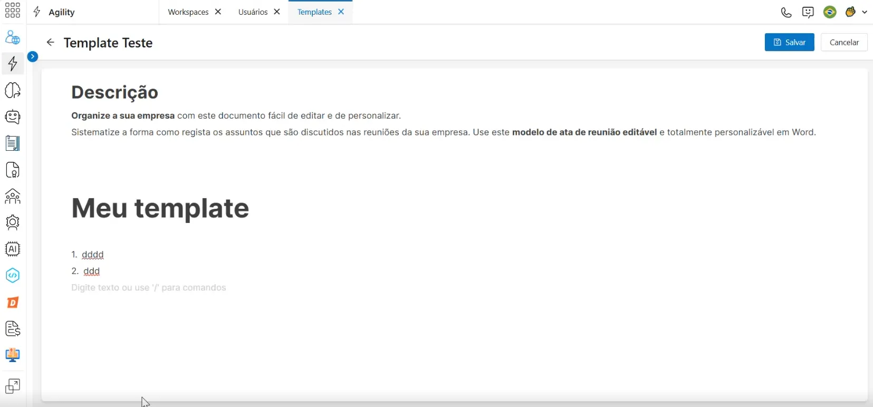873x407 pixels.
Task: Open the external window sidebar icon
Action: point(13,386)
